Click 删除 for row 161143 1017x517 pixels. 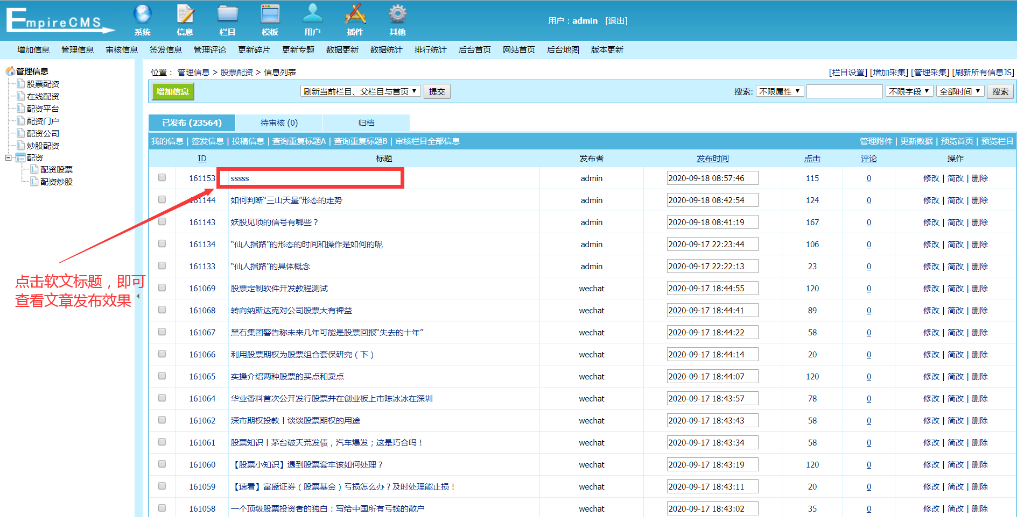(980, 222)
